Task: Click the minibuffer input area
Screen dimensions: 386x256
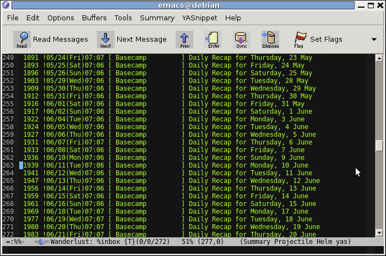Action: (193, 250)
